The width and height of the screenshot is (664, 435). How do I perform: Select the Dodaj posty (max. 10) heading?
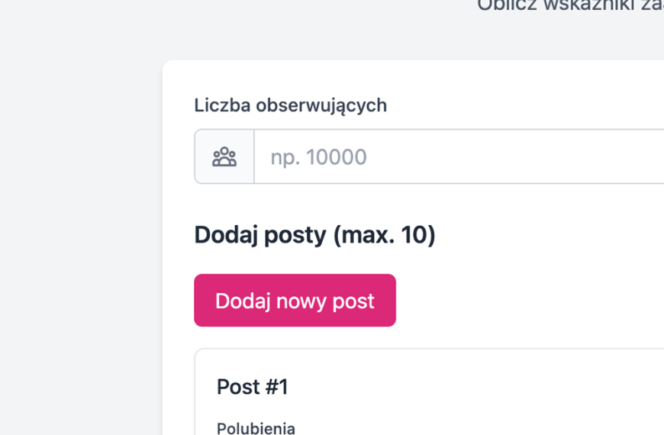coord(314,235)
